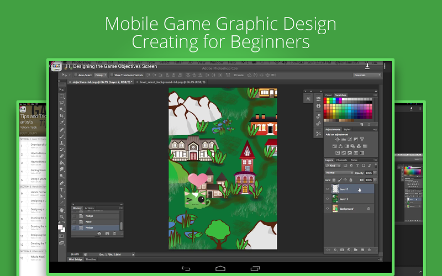Image resolution: width=442 pixels, height=276 pixels.
Task: Open the Essentials workspace dropdown
Action: (367, 75)
